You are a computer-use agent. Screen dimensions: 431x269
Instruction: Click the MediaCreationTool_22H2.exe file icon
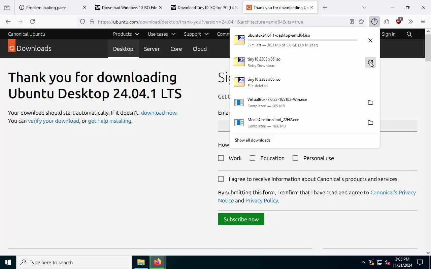pos(239,123)
